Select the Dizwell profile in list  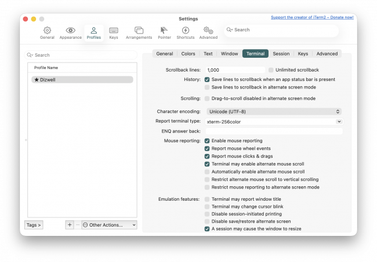(82, 80)
